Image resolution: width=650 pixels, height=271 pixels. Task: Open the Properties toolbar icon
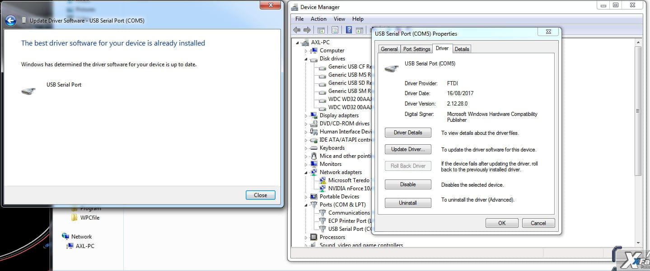[x=335, y=30]
